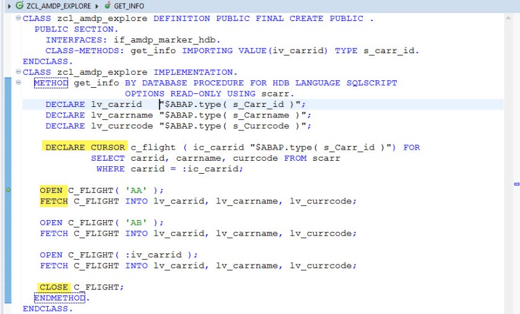Click the boxed METHOD keyword

[x=51, y=83]
